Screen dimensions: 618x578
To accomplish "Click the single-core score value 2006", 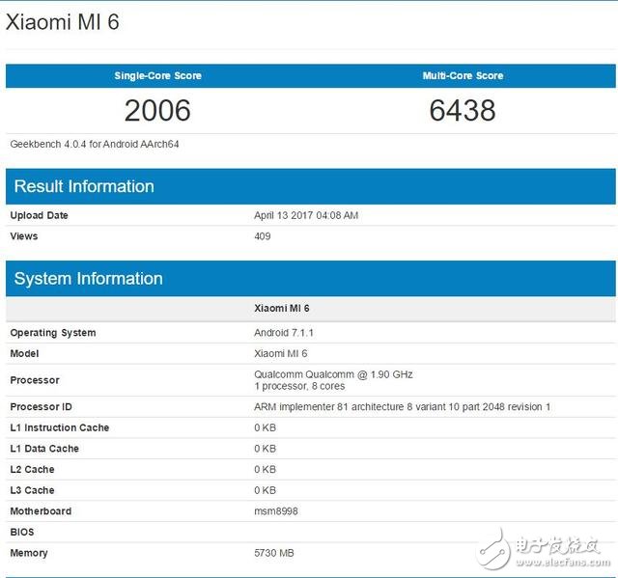I will click(157, 111).
